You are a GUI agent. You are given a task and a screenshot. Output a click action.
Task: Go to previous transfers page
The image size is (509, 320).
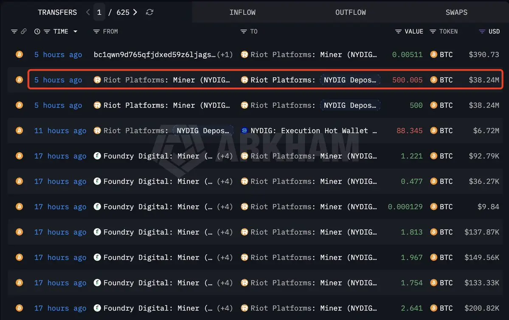coord(88,12)
